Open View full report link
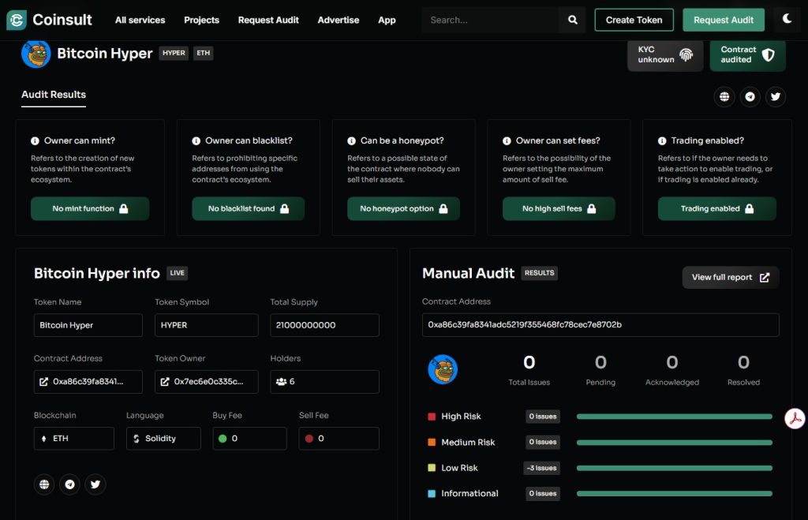The image size is (808, 520). click(x=730, y=277)
